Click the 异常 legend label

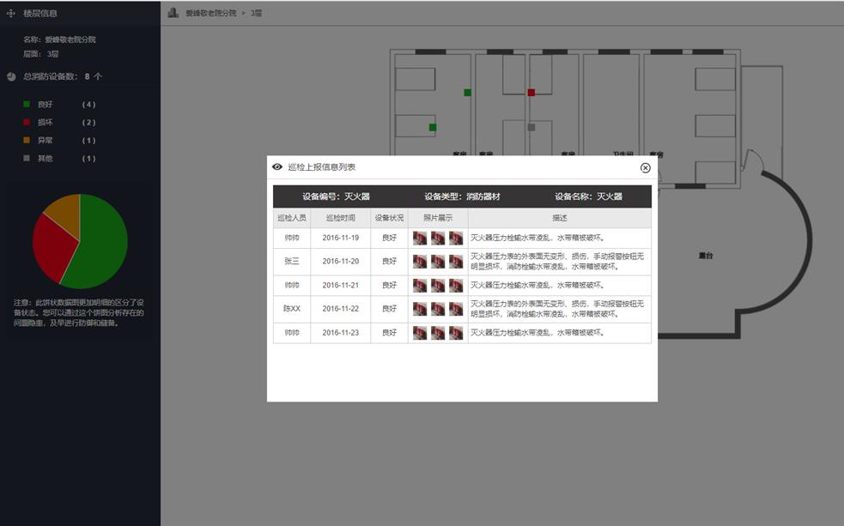point(46,141)
